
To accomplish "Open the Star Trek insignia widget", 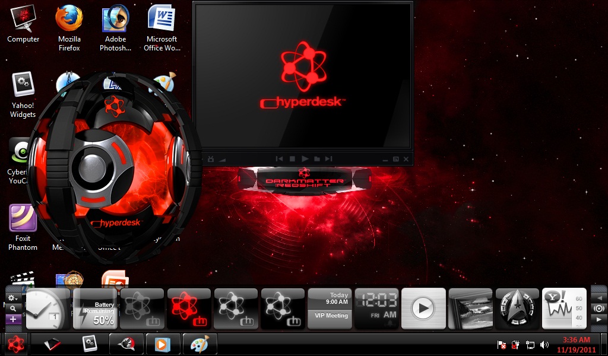I will 517,309.
